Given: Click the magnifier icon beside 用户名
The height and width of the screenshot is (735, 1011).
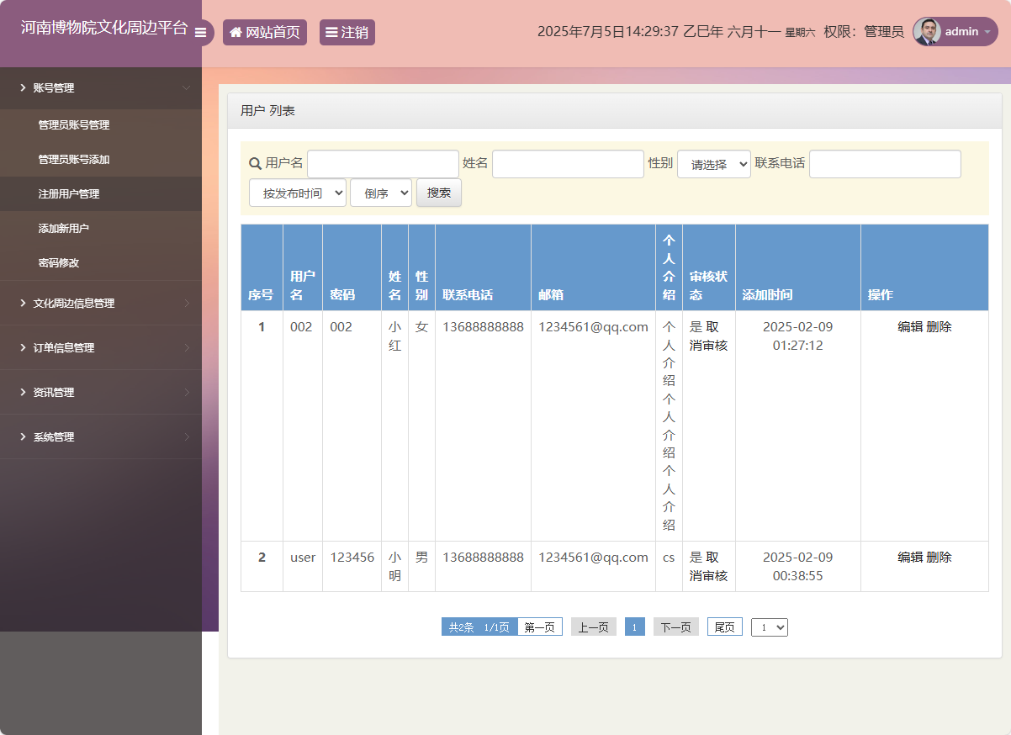Looking at the screenshot, I should click(x=256, y=163).
